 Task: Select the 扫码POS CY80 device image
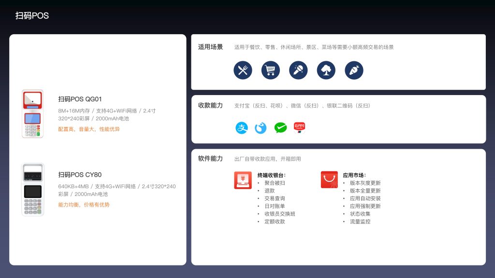click(x=33, y=189)
